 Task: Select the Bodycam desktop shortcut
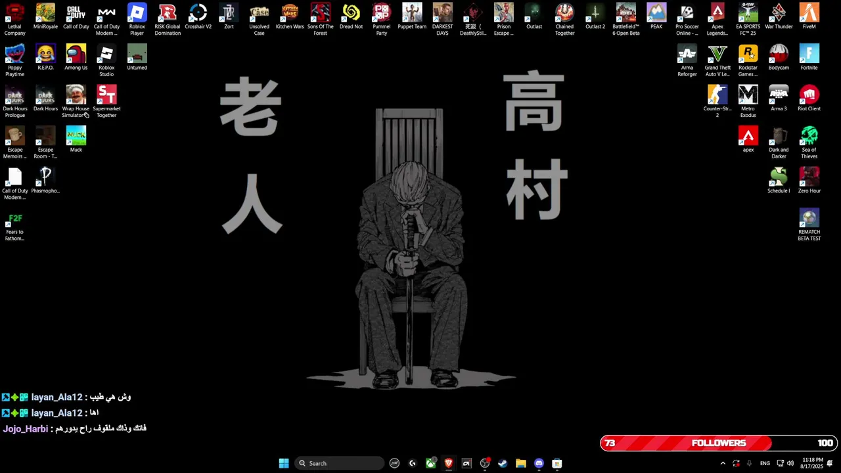tap(779, 57)
